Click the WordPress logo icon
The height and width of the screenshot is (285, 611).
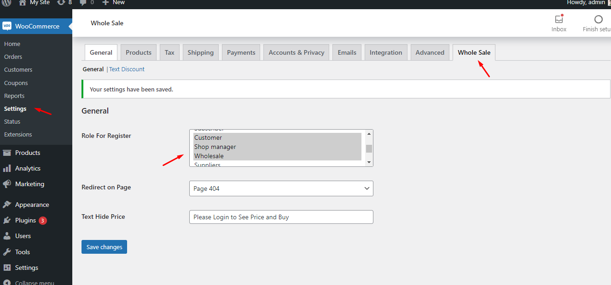point(6,2)
